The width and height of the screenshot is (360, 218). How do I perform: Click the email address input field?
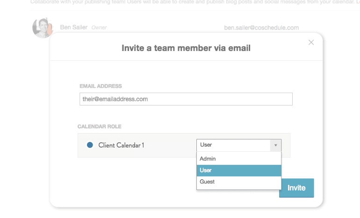pos(186,99)
